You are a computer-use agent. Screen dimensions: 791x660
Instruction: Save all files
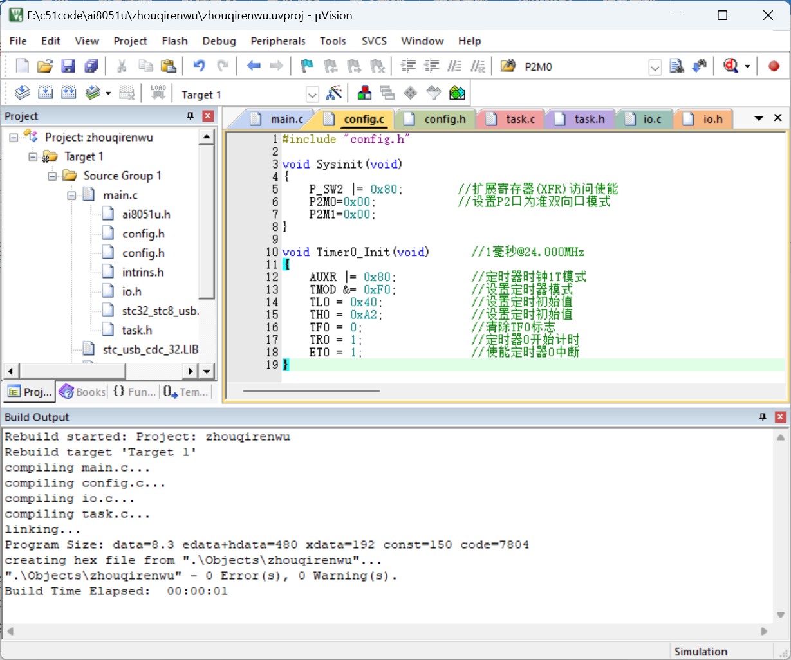click(91, 66)
